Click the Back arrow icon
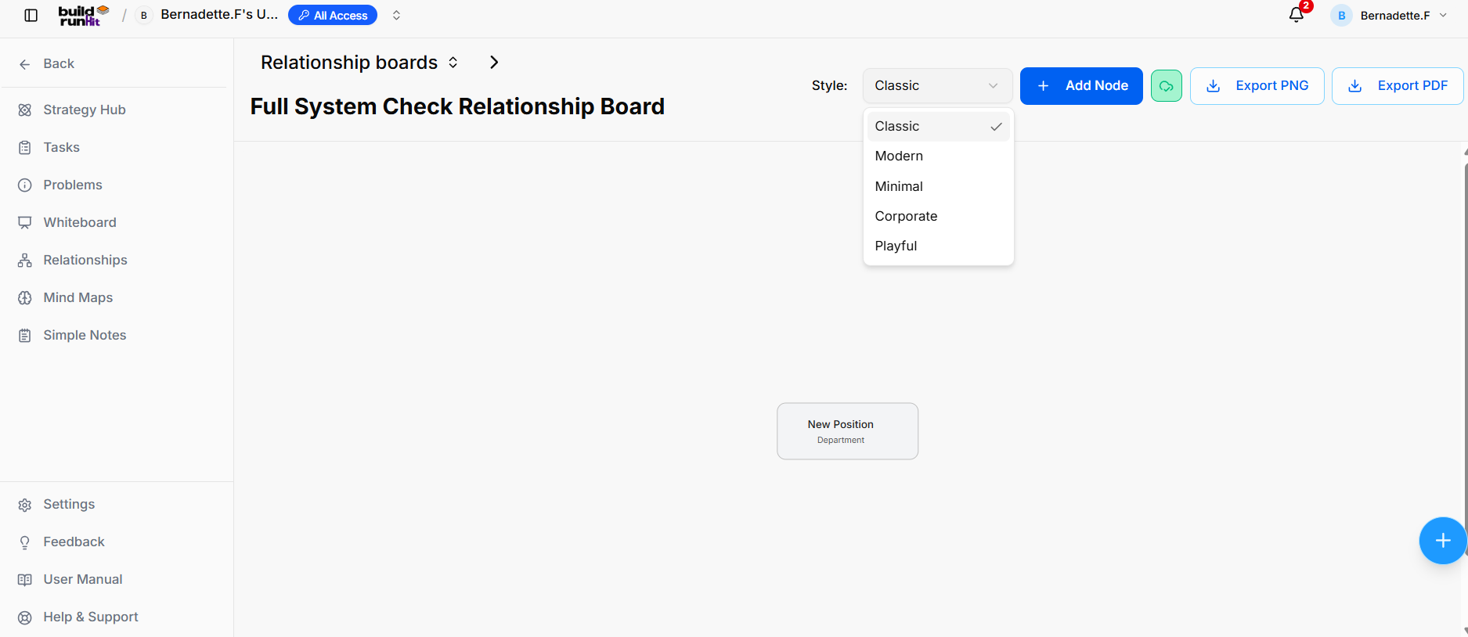Viewport: 1468px width, 637px height. (25, 64)
